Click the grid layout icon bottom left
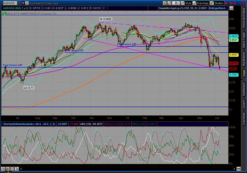The image size is (247, 173). (x=3, y=169)
